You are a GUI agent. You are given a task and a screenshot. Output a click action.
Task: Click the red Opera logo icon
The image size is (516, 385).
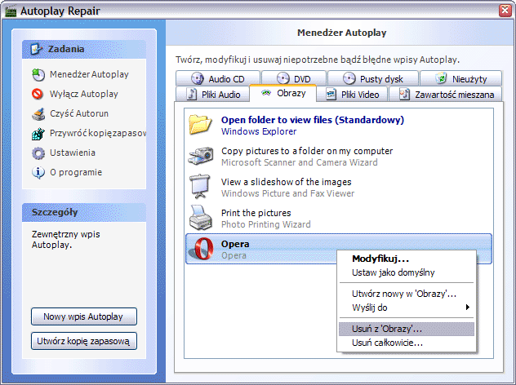click(202, 249)
